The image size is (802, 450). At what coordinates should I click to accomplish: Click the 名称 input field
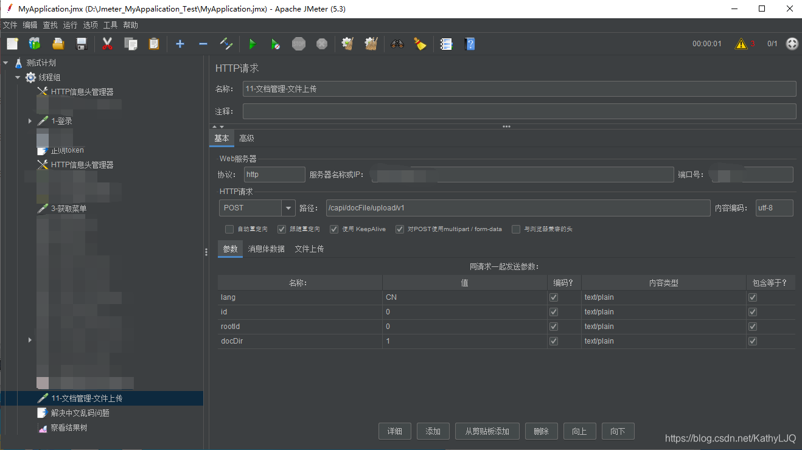[x=519, y=89]
